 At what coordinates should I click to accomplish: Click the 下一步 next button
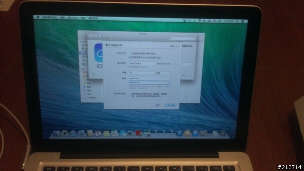click(171, 105)
